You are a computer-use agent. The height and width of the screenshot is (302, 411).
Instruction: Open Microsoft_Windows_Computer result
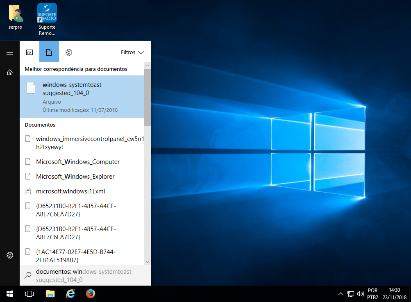[78, 162]
